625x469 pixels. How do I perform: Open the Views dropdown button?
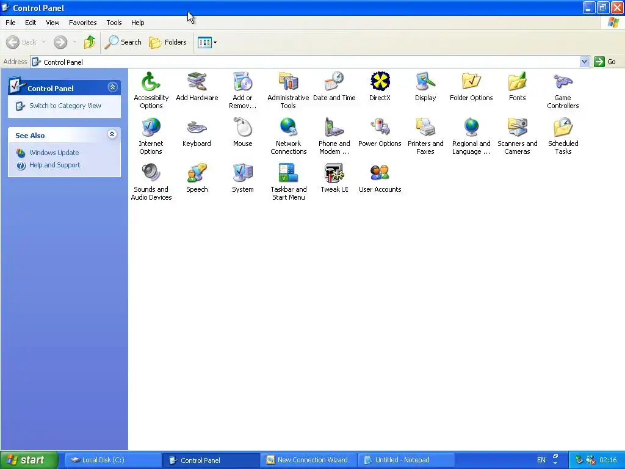(x=208, y=42)
